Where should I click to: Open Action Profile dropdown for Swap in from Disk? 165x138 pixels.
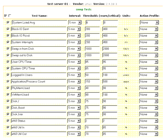149,49
